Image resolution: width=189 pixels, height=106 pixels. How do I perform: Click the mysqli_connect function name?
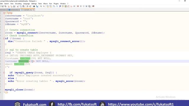tap(27, 33)
